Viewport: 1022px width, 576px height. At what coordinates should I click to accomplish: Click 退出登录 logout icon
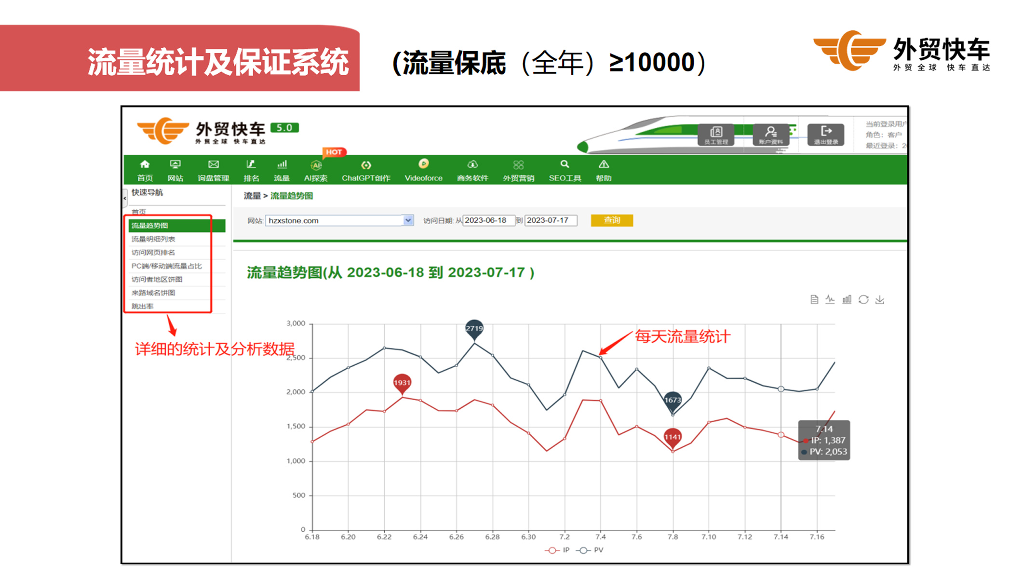(x=826, y=135)
